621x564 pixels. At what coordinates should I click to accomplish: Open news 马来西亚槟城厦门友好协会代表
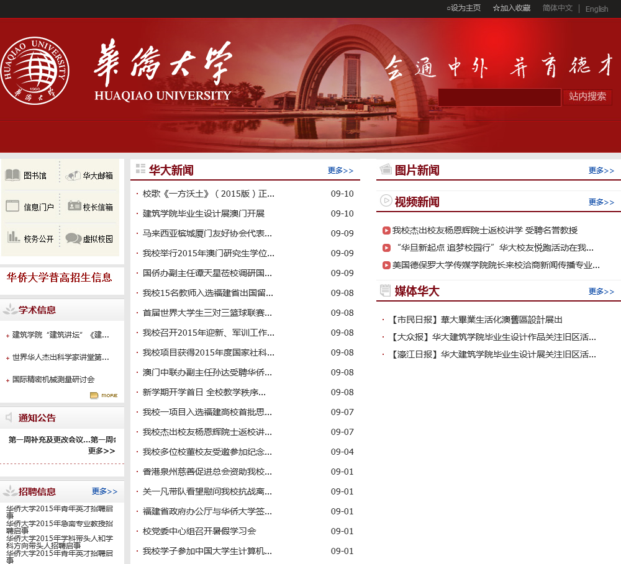point(207,233)
